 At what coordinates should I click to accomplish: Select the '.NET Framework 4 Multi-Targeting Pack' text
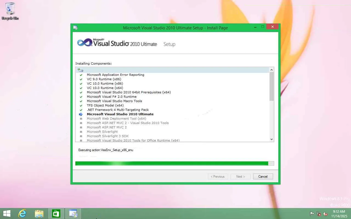[x=118, y=110]
